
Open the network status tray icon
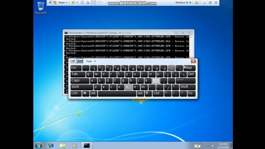pyautogui.click(x=209, y=146)
